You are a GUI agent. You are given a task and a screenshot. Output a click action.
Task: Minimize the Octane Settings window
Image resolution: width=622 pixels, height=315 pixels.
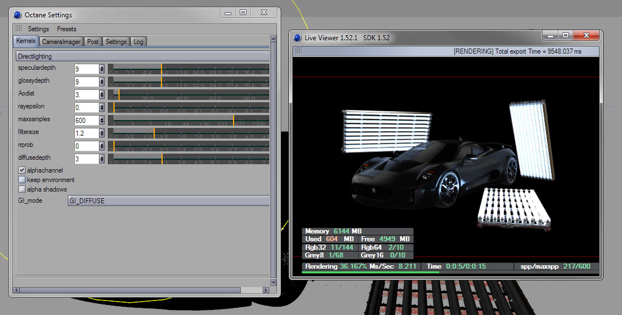click(227, 13)
